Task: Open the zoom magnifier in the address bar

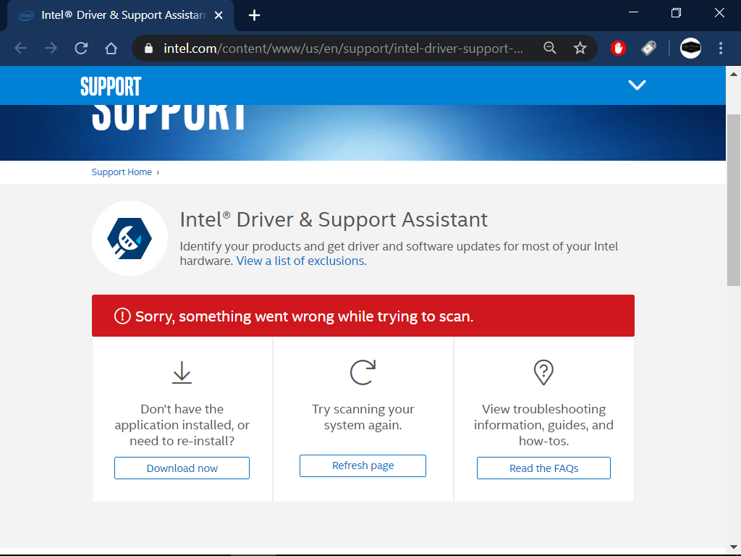Action: (550, 48)
